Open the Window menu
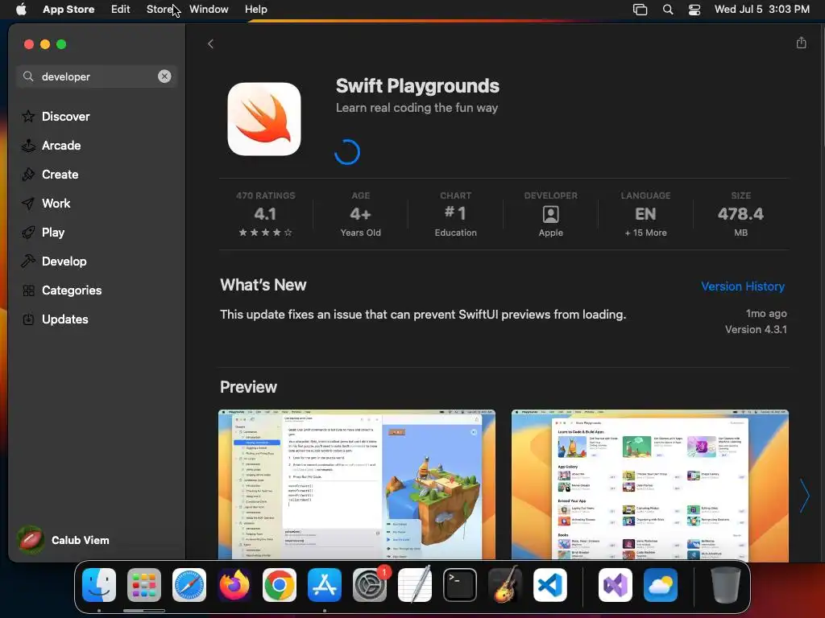This screenshot has width=825, height=618. (x=209, y=9)
